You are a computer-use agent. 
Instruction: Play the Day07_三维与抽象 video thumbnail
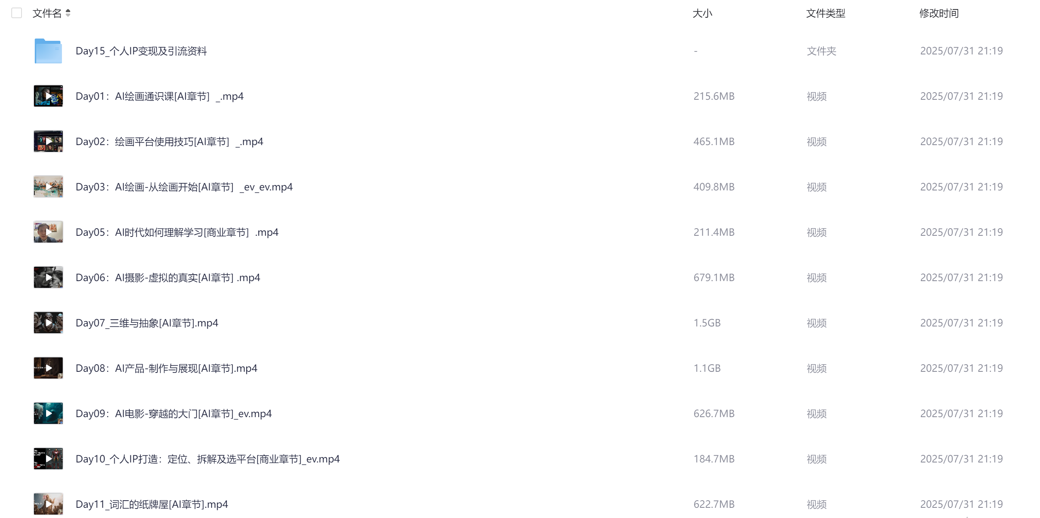point(48,323)
